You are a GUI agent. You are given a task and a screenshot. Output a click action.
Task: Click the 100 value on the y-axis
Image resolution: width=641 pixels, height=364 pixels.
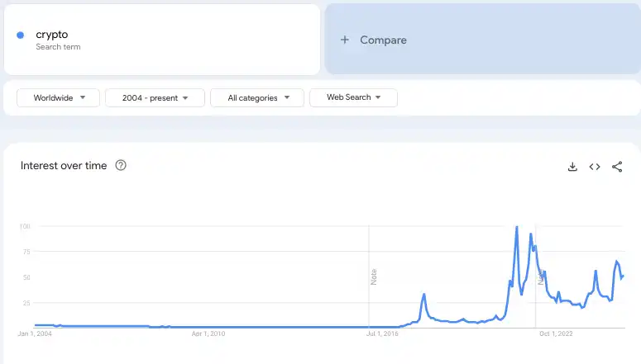click(x=25, y=226)
